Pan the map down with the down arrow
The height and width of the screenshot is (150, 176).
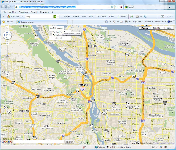click(x=7, y=38)
